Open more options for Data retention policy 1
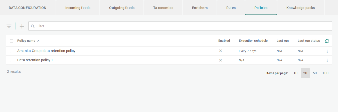 (x=327, y=60)
